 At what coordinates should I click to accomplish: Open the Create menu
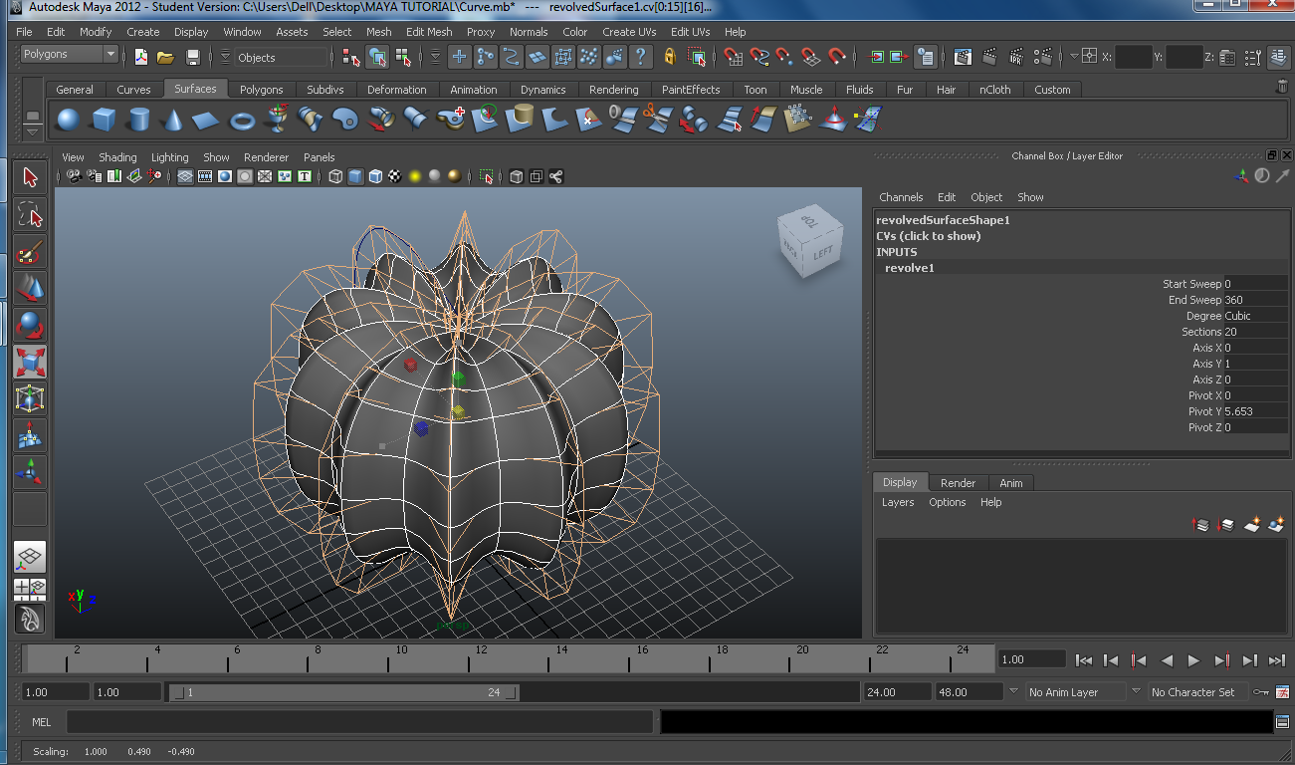point(142,32)
